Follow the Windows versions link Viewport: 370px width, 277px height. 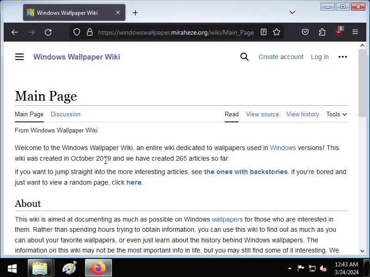pos(283,148)
